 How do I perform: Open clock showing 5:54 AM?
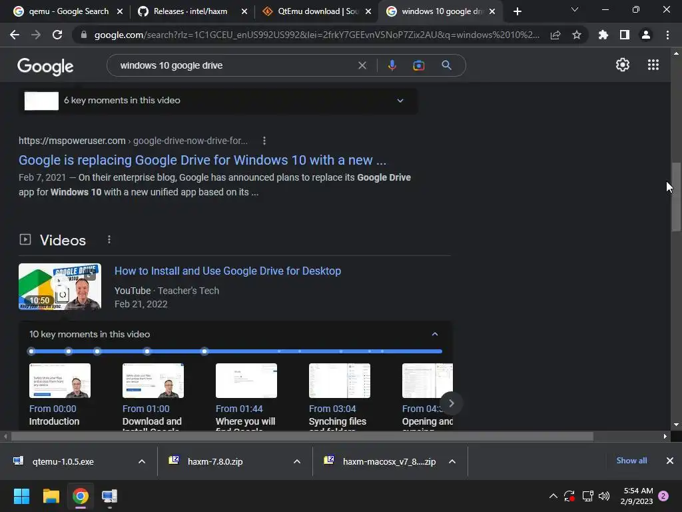(638, 496)
